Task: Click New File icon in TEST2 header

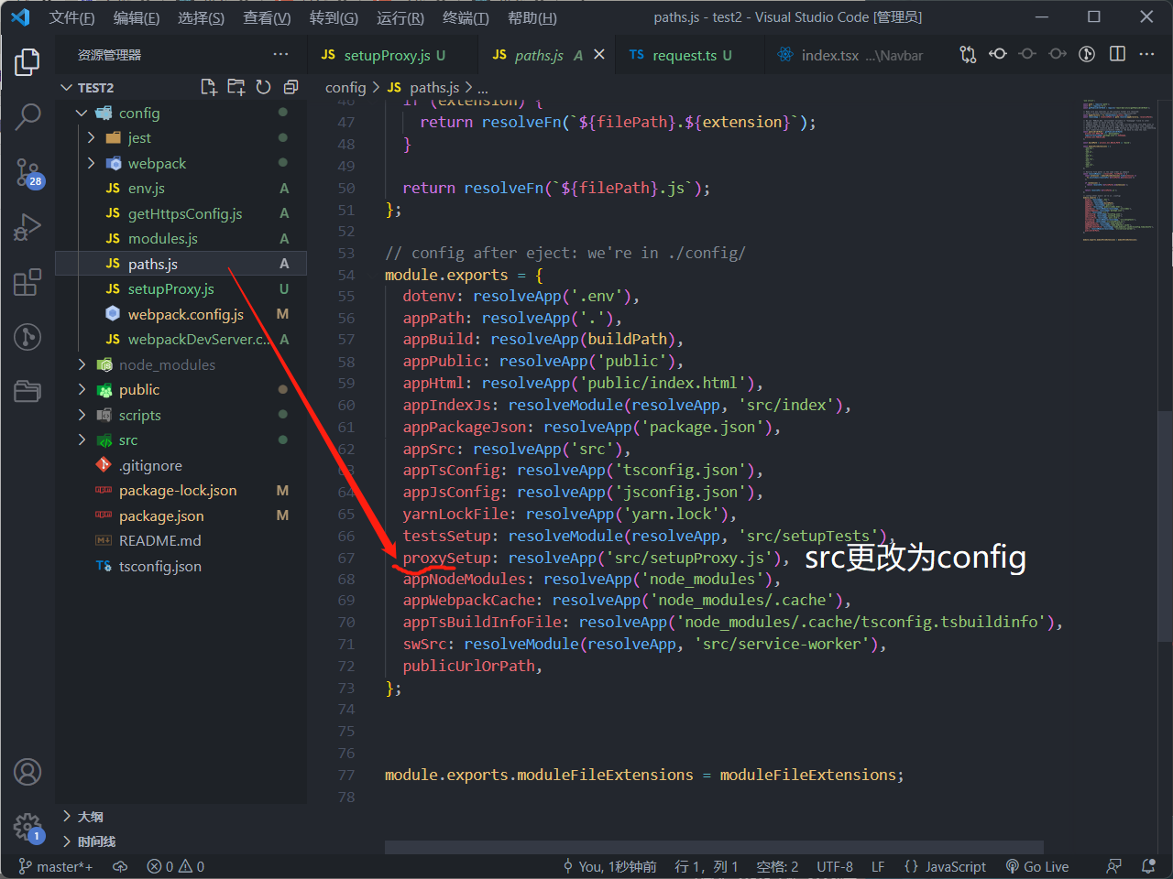Action: point(209,87)
